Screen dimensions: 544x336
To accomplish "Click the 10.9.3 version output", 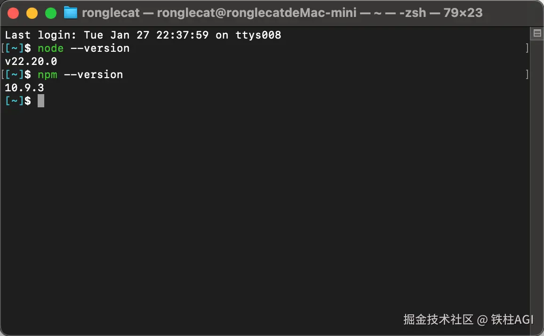I will click(24, 88).
